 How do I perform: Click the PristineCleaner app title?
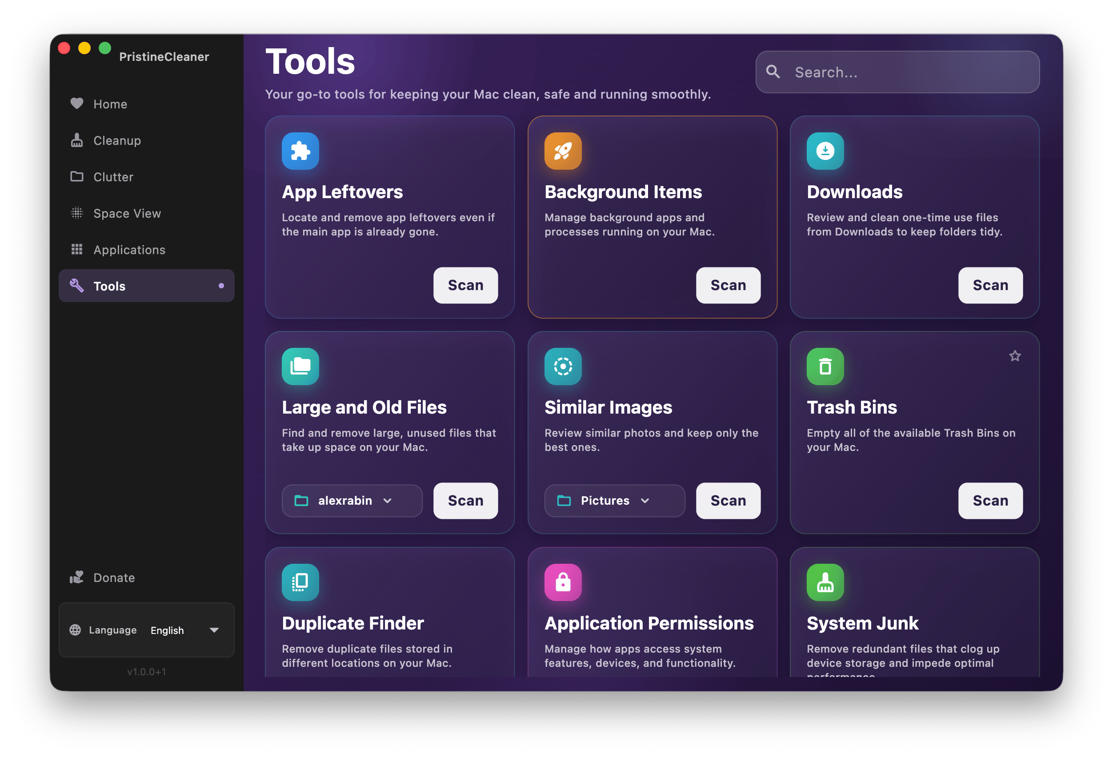click(164, 56)
